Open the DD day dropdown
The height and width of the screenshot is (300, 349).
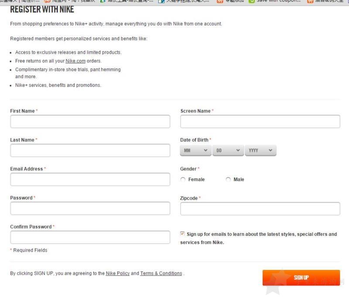click(228, 151)
